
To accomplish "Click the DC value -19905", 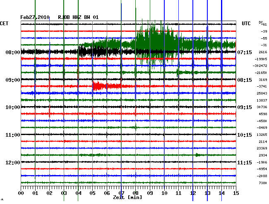I will pos(261,59).
